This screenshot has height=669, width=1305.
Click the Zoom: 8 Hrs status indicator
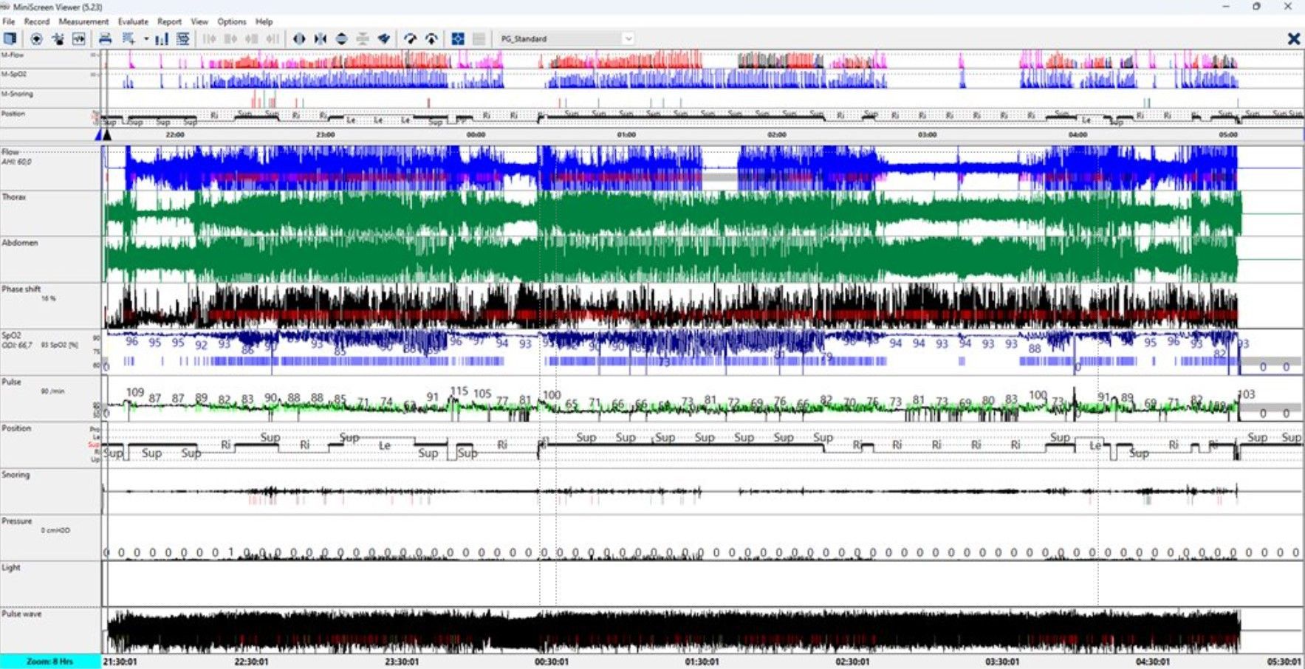coord(50,662)
